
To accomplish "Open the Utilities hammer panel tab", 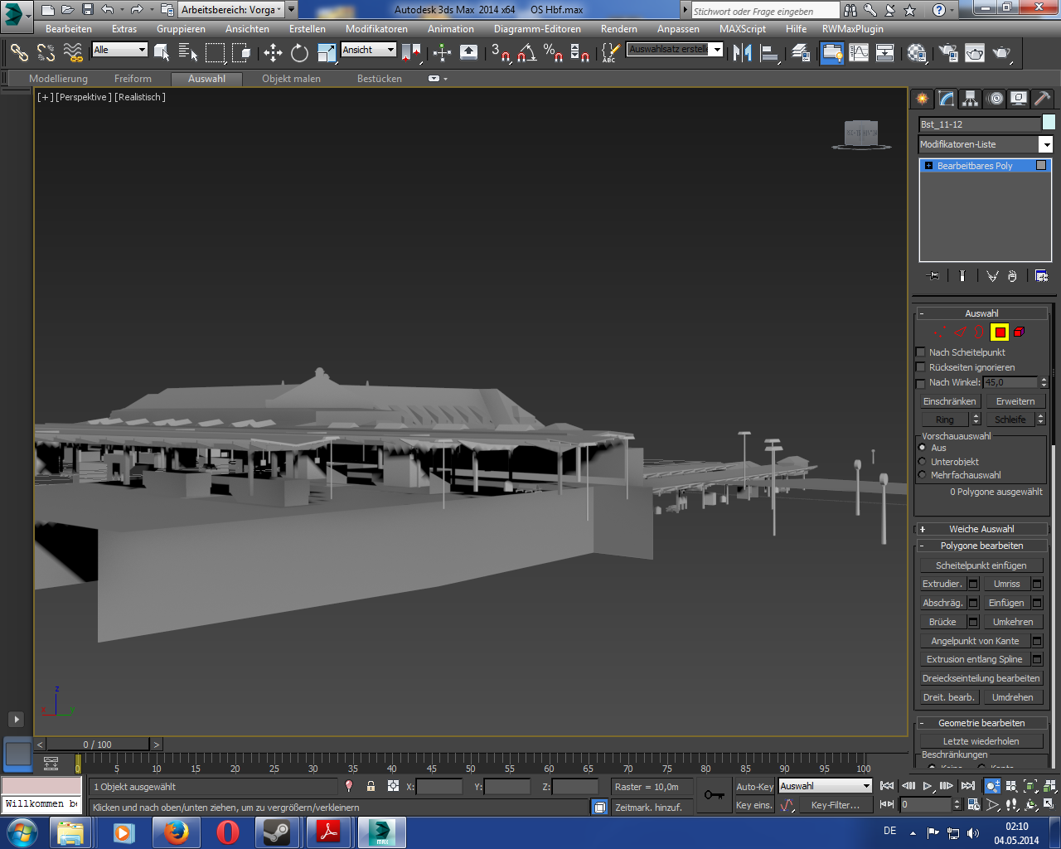I will (1042, 99).
